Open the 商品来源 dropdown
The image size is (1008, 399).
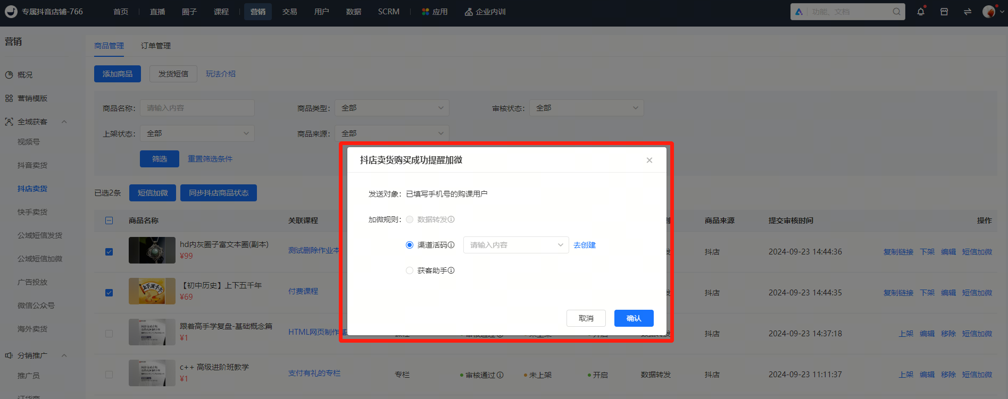tap(392, 133)
